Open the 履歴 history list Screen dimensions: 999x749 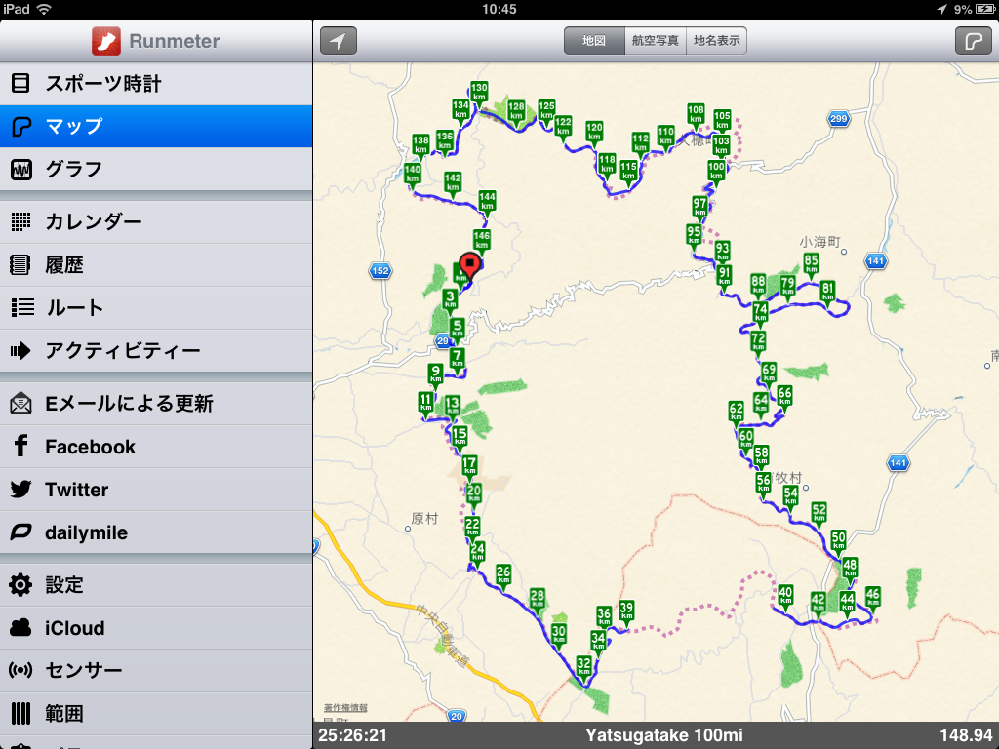(x=156, y=265)
